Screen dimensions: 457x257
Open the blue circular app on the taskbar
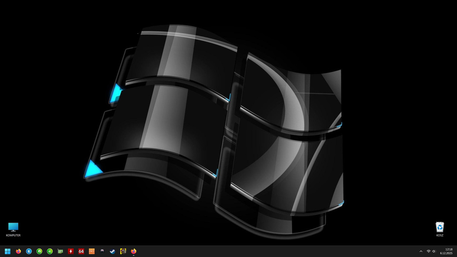[x=29, y=251]
